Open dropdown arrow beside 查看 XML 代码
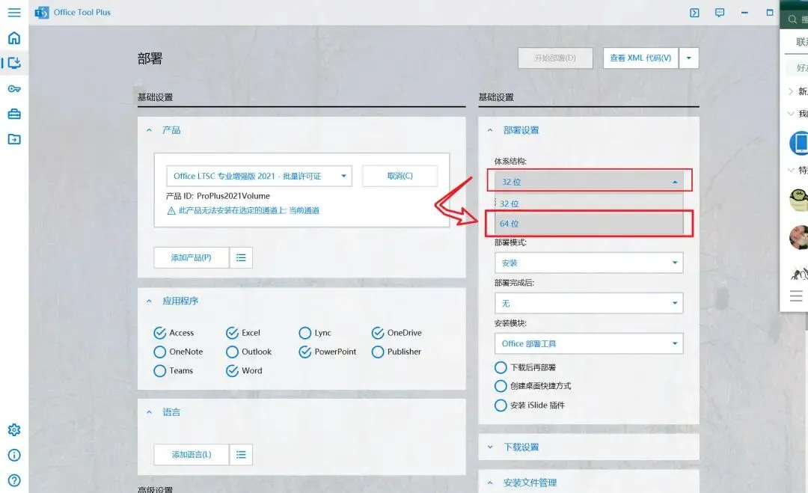This screenshot has width=808, height=493. [x=689, y=58]
